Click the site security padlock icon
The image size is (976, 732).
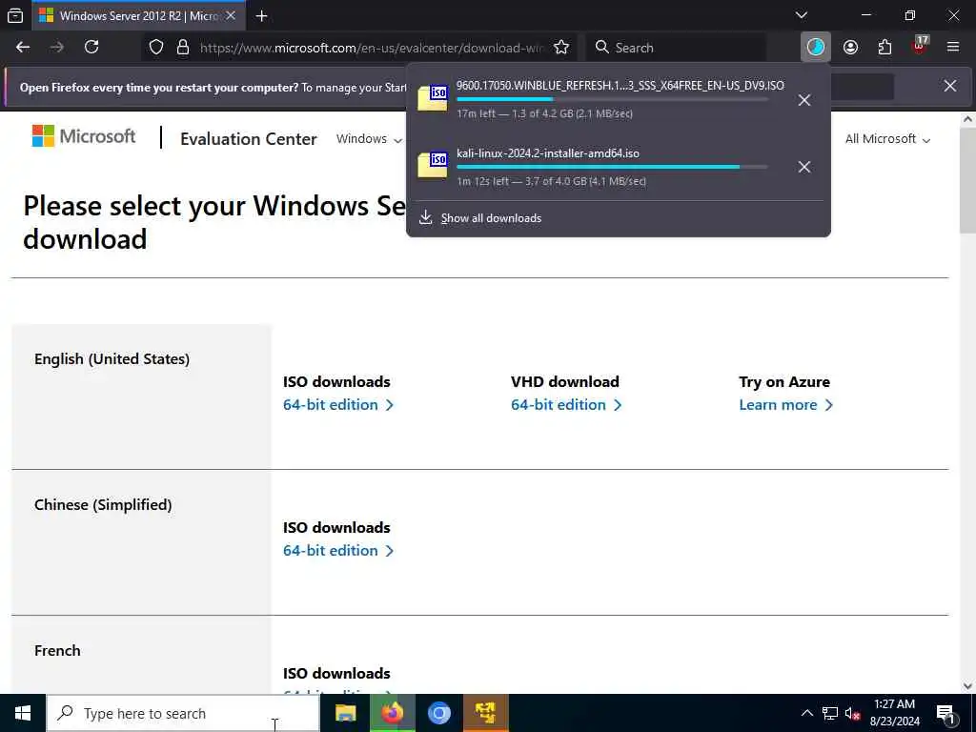point(182,48)
